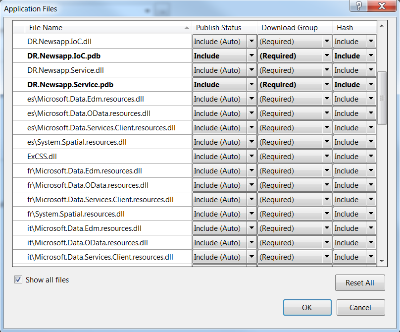
Task: Click the Publish Status column header
Action: (x=224, y=27)
